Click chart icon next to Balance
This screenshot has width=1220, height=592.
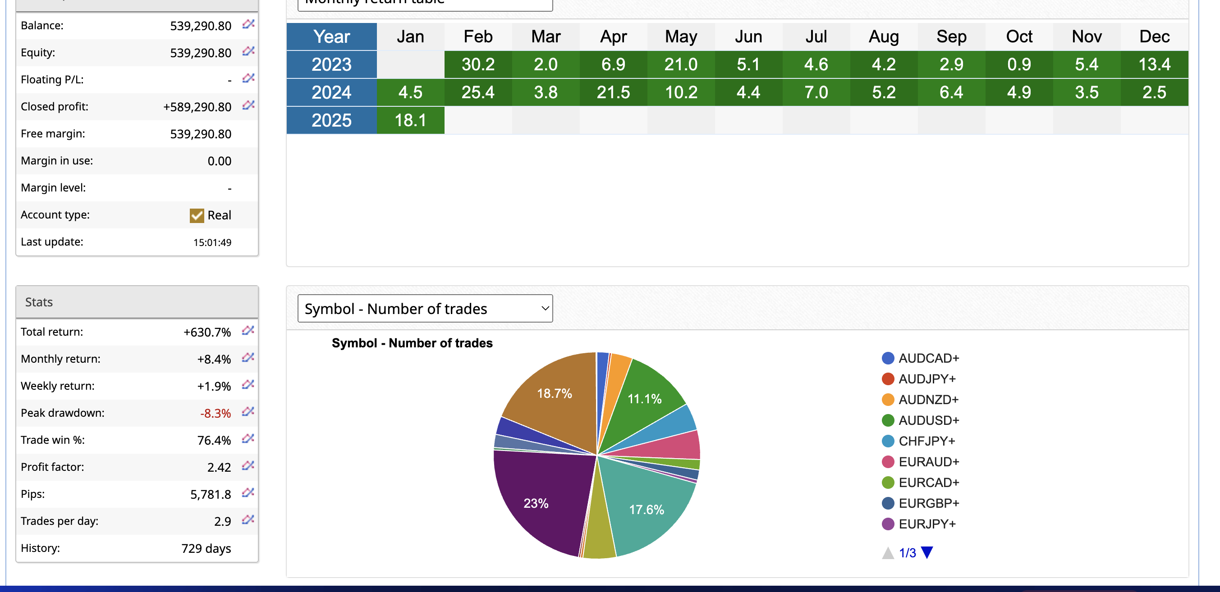point(248,24)
